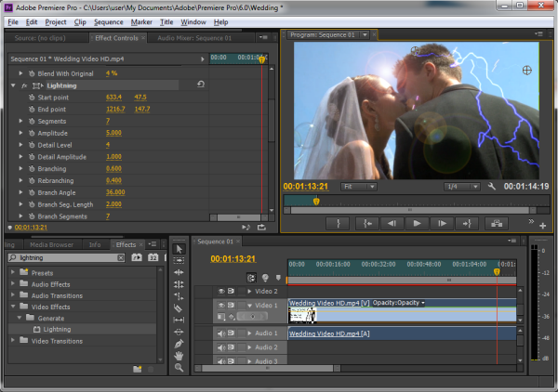Screen dimensions: 558x392
Task: Click the Wedding Video HD.mp4 [A] audio clip
Action: point(402,333)
